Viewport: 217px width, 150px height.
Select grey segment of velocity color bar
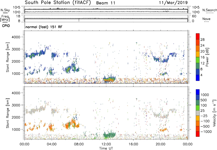coord(198,113)
